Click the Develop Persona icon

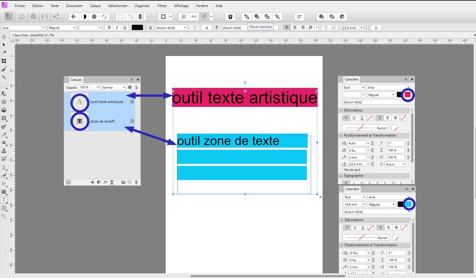point(33,17)
